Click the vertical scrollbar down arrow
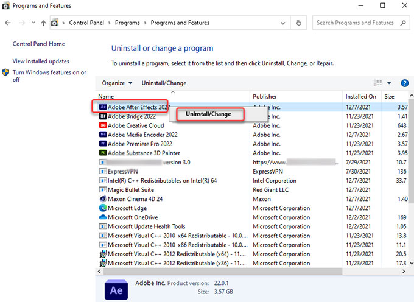This screenshot has height=302, width=414. pyautogui.click(x=411, y=263)
